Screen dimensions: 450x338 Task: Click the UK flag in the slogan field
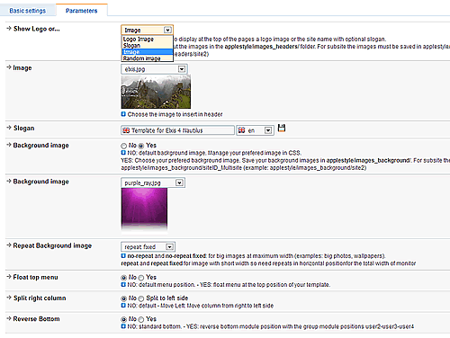click(126, 130)
